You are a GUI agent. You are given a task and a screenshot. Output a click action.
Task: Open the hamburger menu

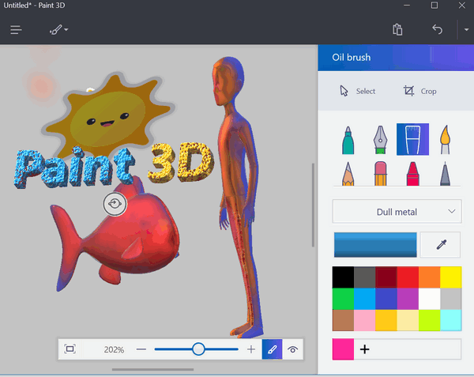16,29
